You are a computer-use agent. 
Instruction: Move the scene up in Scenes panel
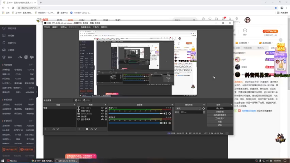tap(54, 129)
